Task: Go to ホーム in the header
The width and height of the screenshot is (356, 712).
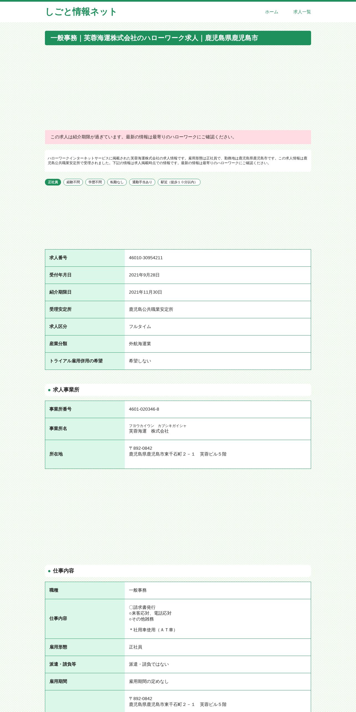Action: pyautogui.click(x=271, y=12)
